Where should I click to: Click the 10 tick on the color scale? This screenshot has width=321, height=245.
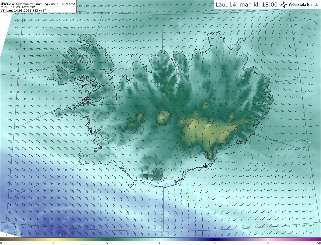point(160,243)
